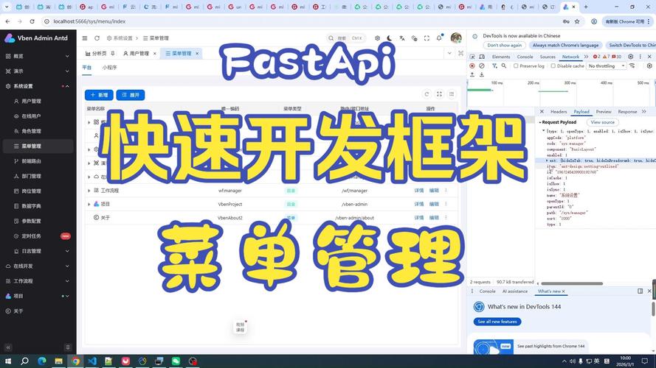
Task: Click 详情 in the 项目 row
Action: click(419, 205)
